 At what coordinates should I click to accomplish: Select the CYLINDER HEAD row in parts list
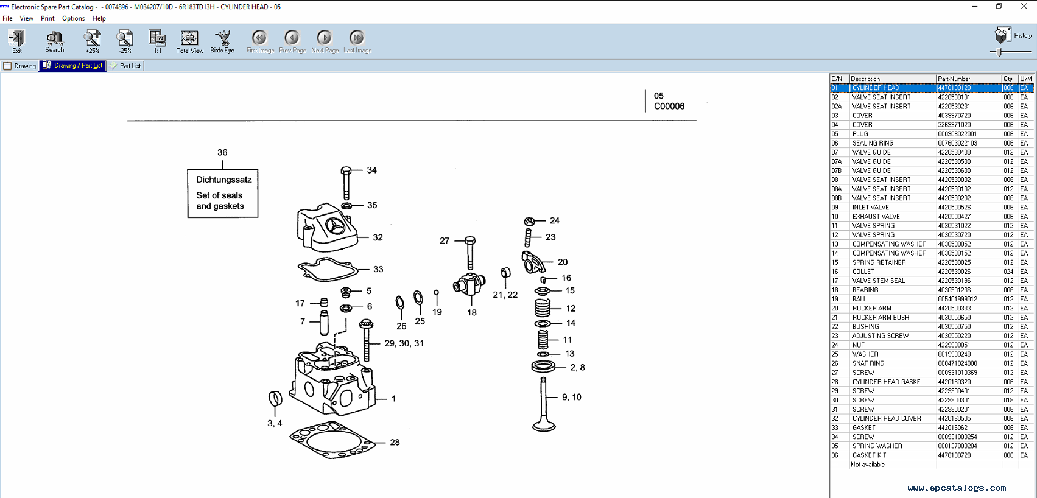point(892,88)
